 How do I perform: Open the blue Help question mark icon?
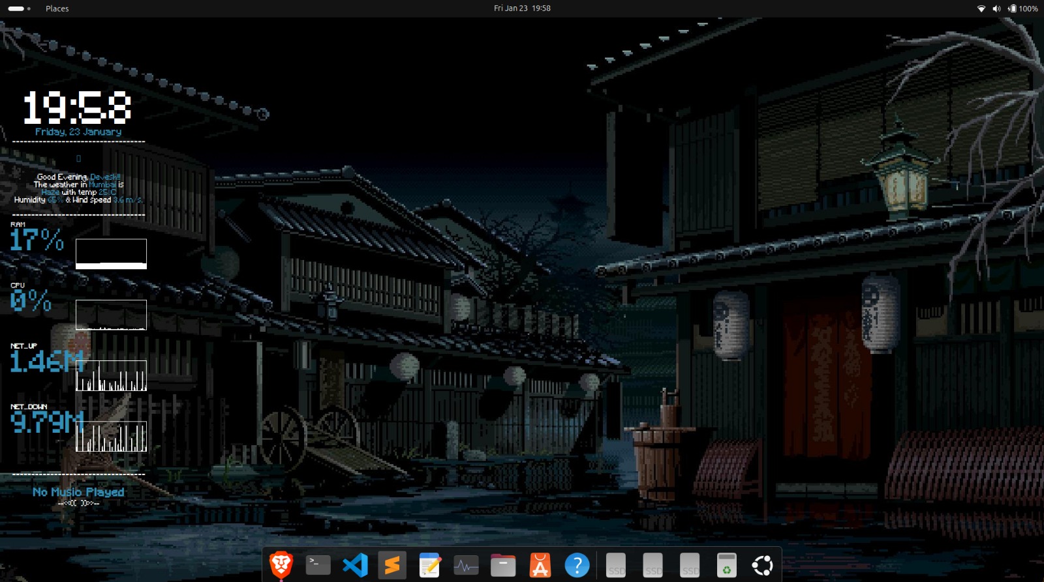click(x=577, y=565)
